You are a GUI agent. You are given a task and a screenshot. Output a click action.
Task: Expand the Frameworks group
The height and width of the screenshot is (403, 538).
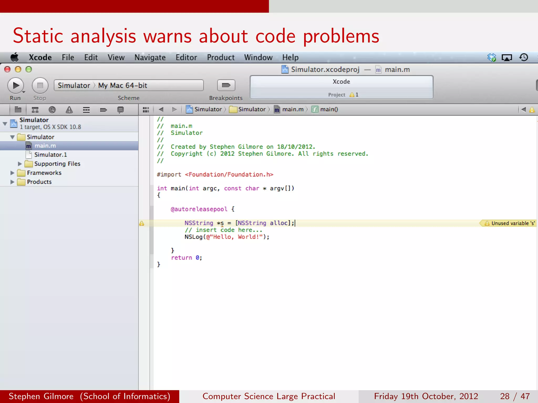12,173
